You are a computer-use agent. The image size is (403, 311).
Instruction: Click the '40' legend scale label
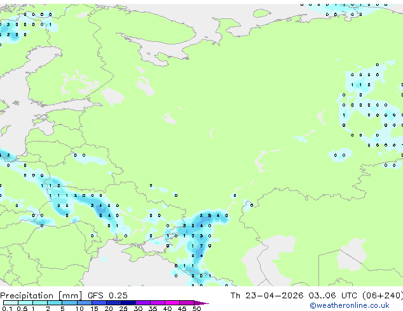tap(167, 308)
